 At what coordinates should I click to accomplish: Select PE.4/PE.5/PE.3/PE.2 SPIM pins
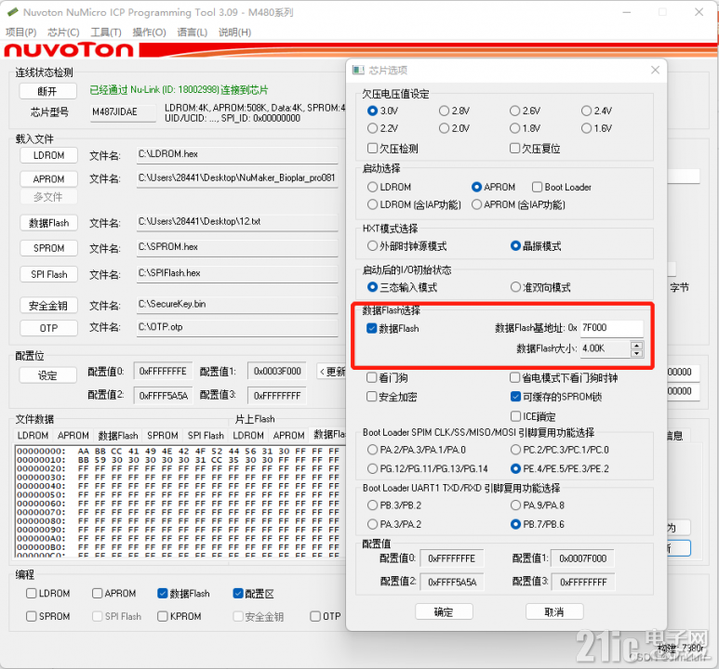560,468
